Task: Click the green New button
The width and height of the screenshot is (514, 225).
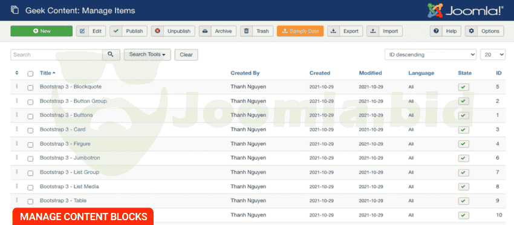Action: pyautogui.click(x=42, y=31)
